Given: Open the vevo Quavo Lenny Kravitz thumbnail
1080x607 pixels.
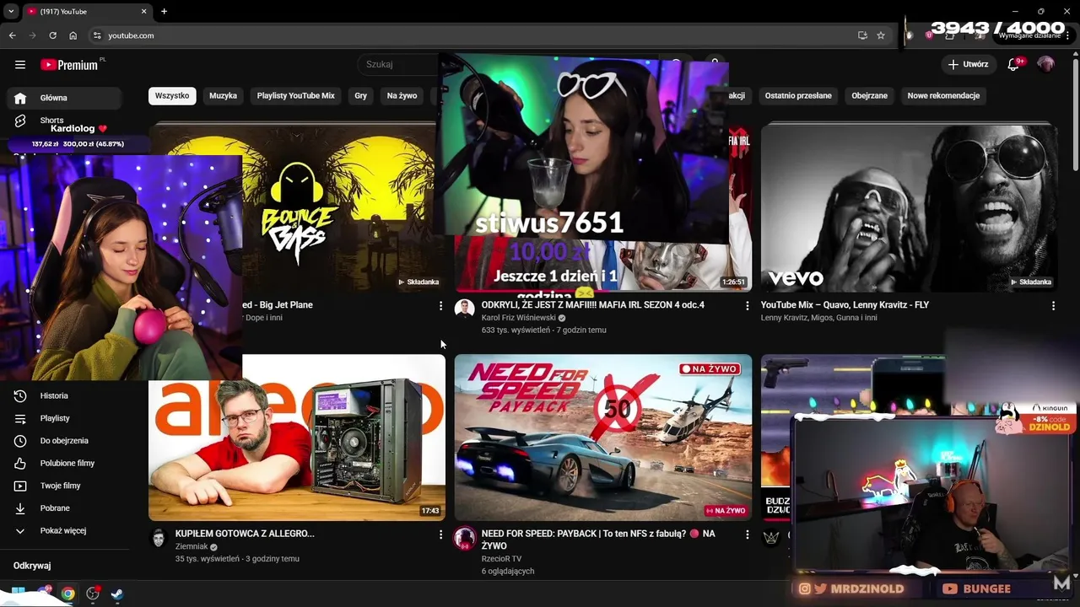Looking at the screenshot, I should (x=910, y=207).
